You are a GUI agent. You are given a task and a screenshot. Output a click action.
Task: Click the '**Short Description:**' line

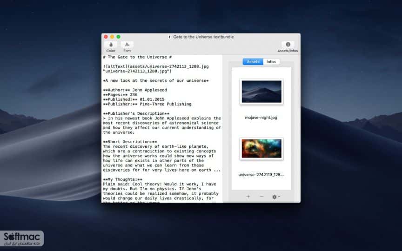click(x=130, y=142)
